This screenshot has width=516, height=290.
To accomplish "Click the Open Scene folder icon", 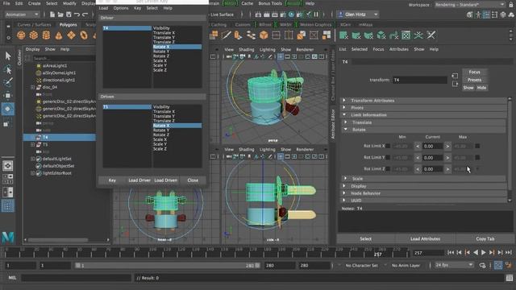I will [60, 14].
